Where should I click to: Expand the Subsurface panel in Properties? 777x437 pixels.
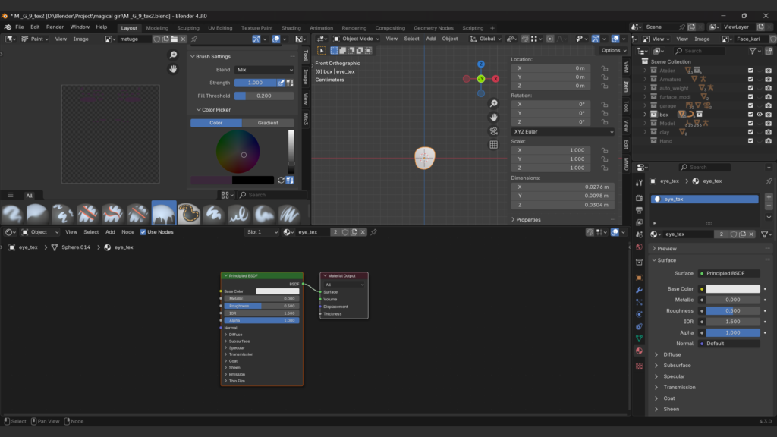tap(677, 365)
